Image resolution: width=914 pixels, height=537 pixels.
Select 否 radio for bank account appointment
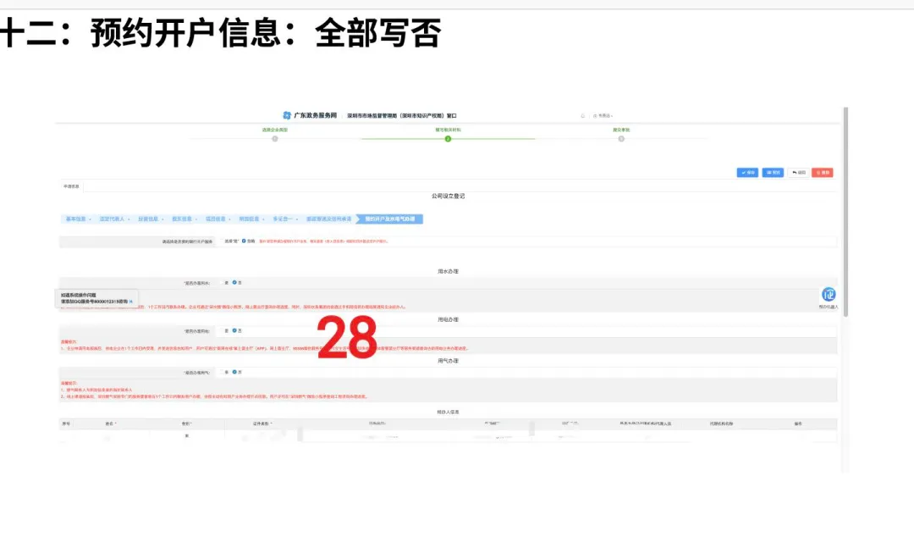(245, 241)
